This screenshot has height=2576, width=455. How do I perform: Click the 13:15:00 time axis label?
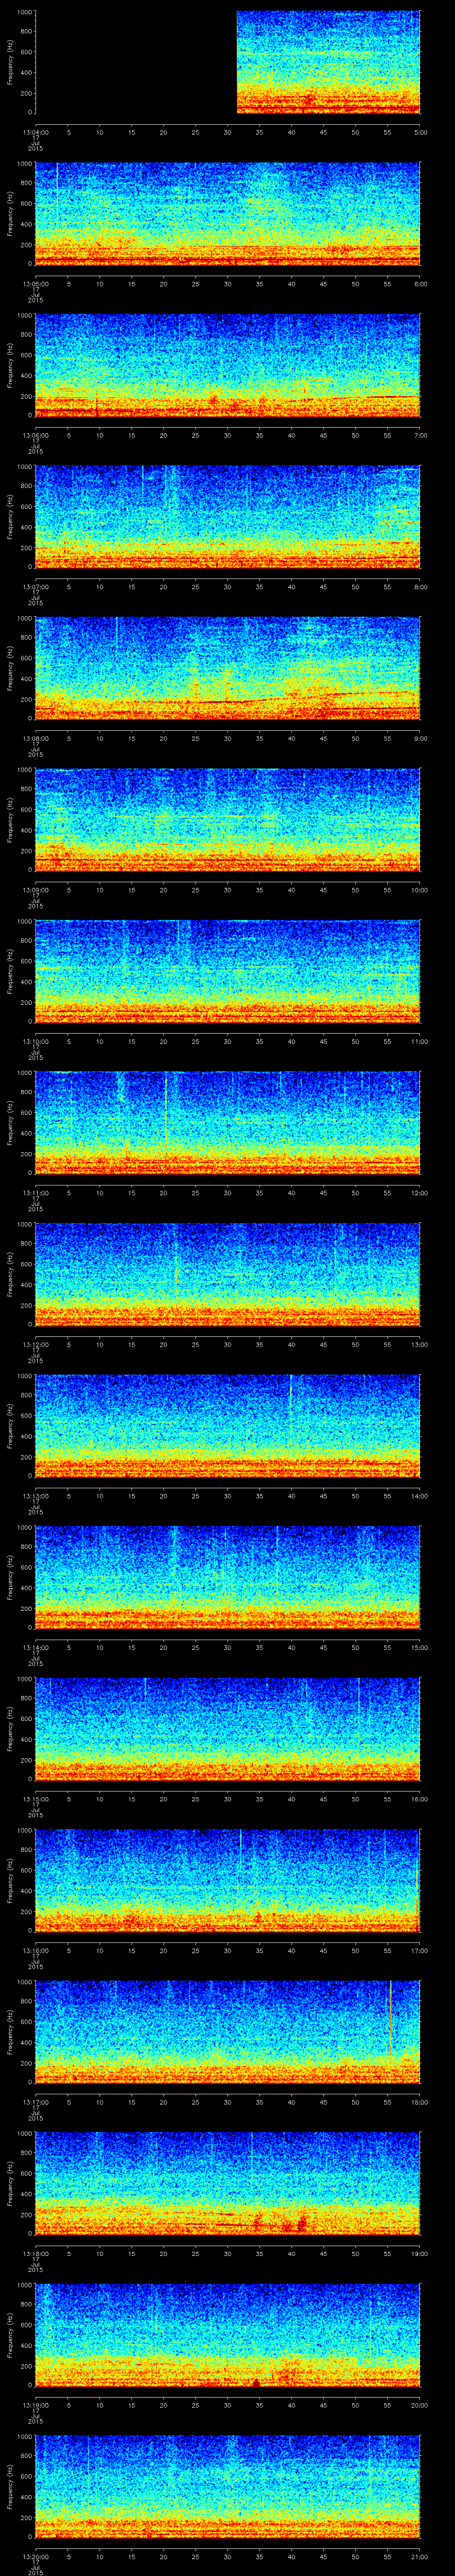point(35,1798)
